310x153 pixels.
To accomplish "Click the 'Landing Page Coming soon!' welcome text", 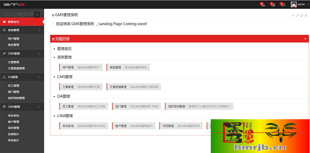I will pyautogui.click(x=123, y=24).
